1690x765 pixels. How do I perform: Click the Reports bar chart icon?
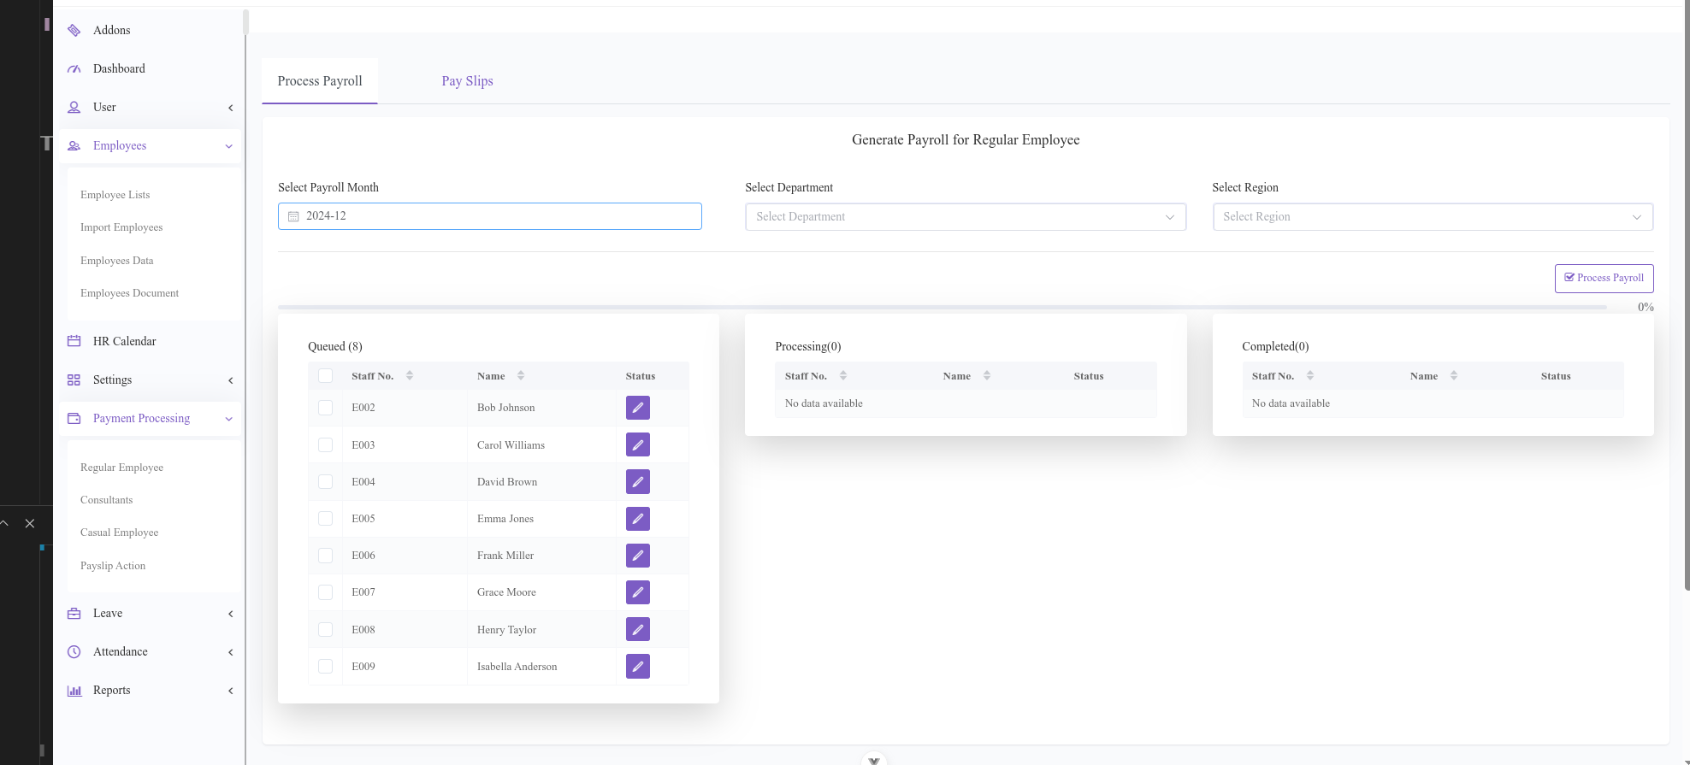click(74, 691)
